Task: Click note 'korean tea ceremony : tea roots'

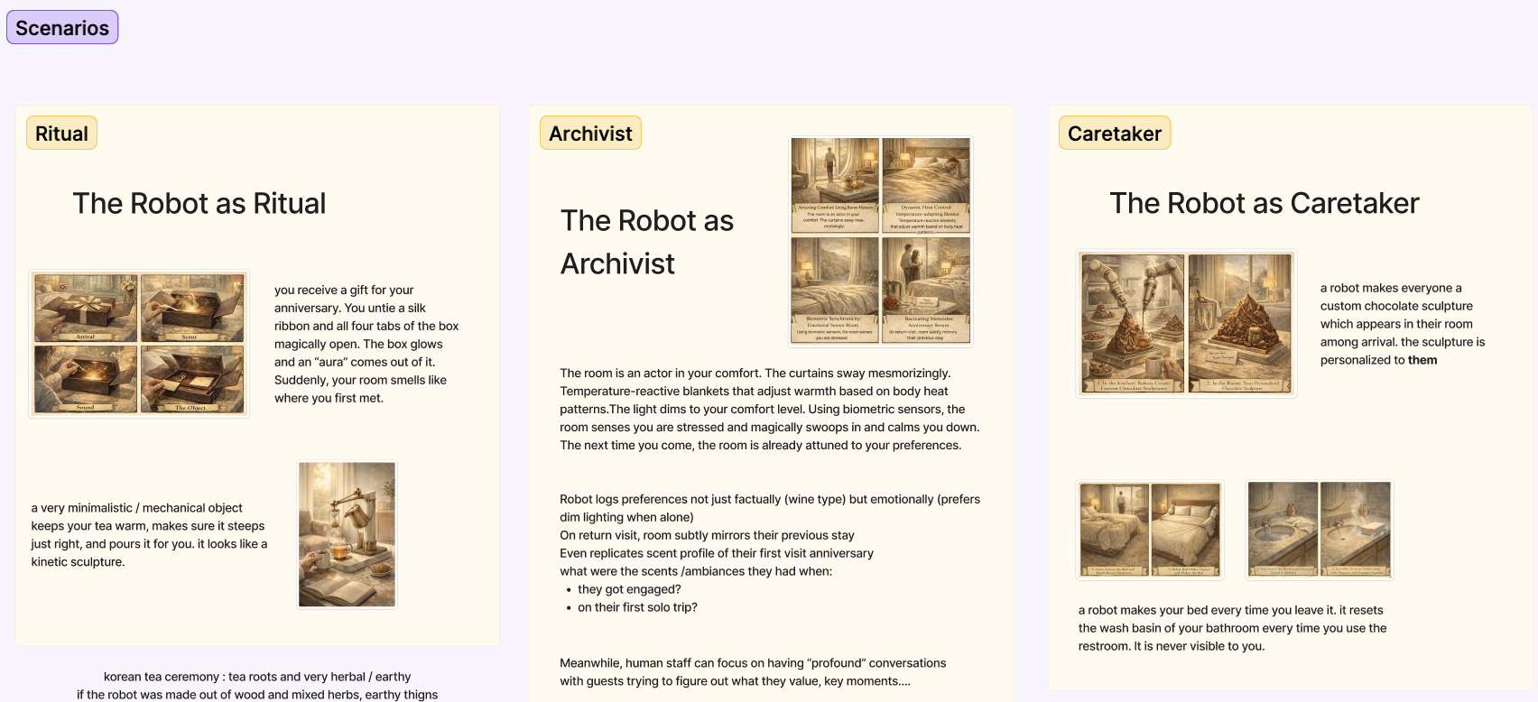Action: (x=257, y=677)
